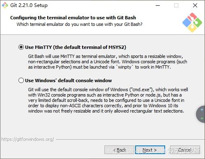Close the Git Setup window
The image size is (205, 159).
click(x=195, y=5)
